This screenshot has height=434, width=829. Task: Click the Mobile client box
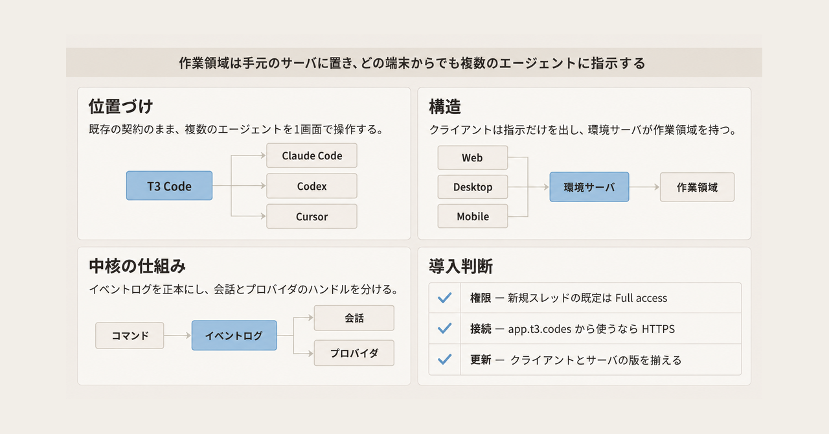click(472, 216)
